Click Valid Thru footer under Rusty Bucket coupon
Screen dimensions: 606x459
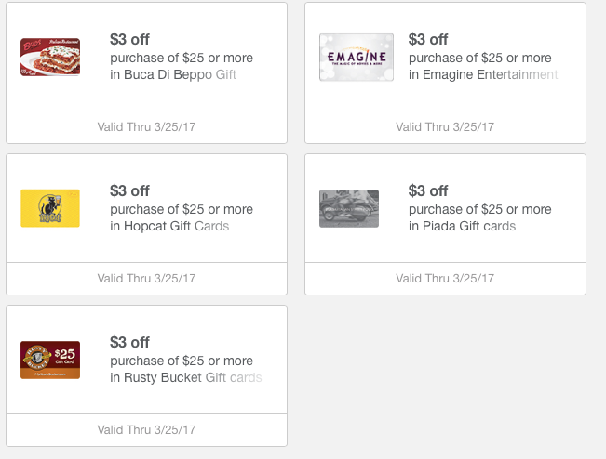click(146, 429)
